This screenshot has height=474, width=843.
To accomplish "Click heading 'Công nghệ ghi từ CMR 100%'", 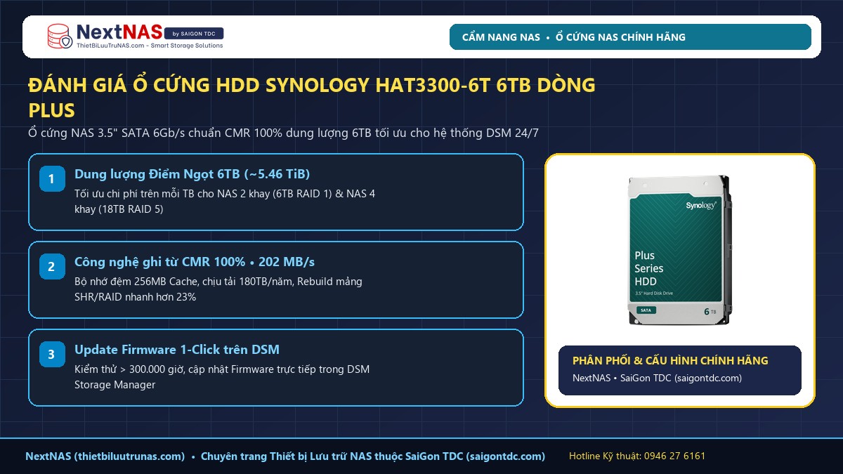I will [195, 262].
